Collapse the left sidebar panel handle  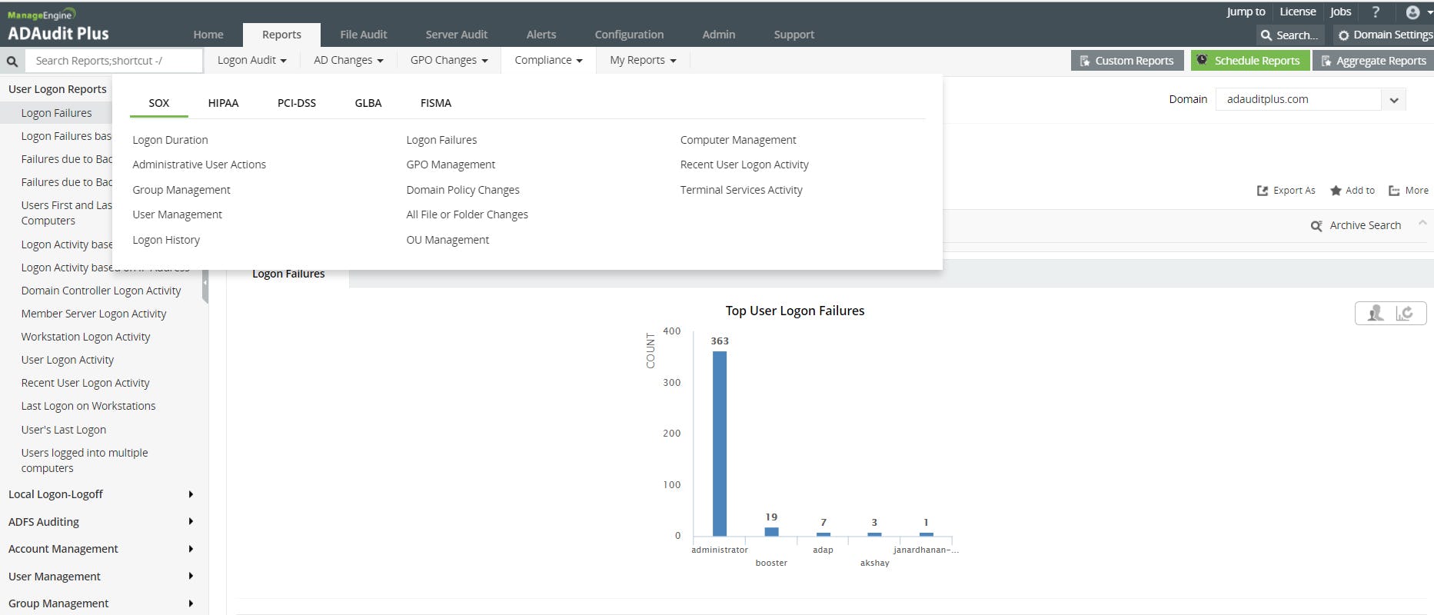coord(205,282)
